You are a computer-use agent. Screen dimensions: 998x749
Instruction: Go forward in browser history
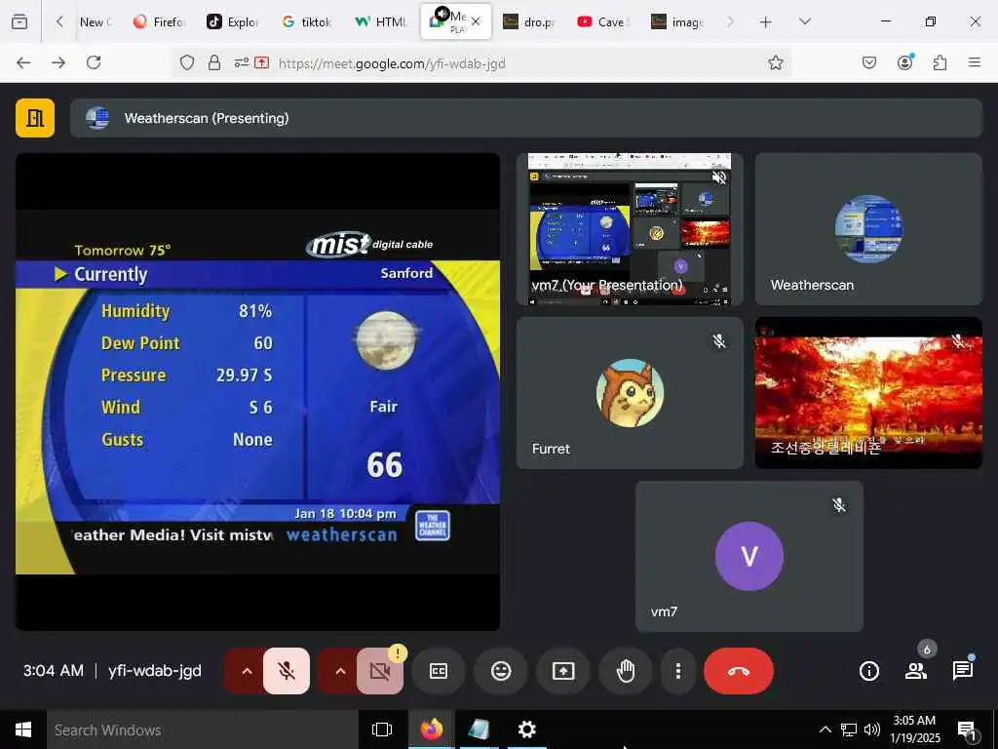click(58, 62)
